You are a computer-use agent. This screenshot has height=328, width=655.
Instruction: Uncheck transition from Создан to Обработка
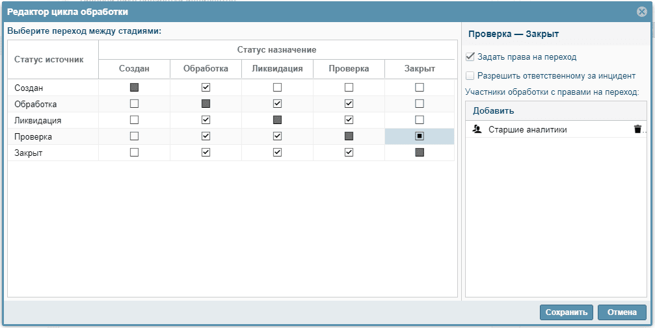pyautogui.click(x=206, y=87)
